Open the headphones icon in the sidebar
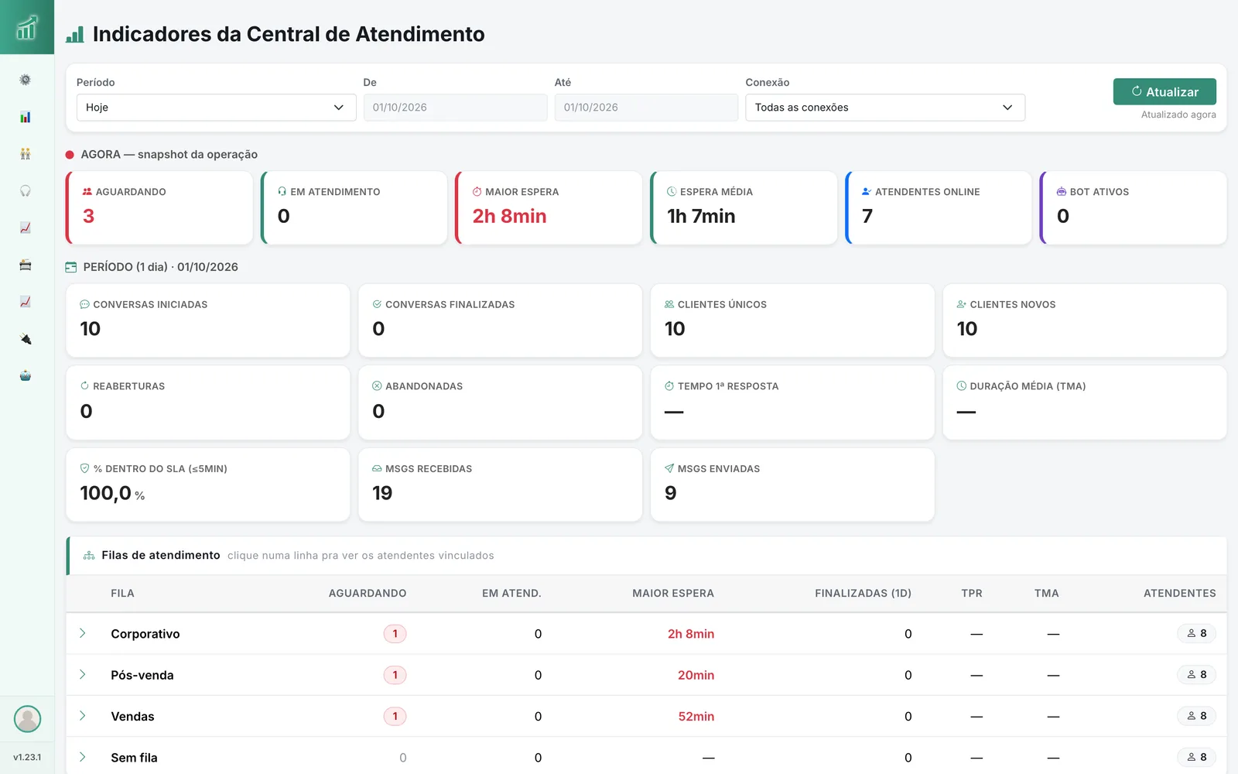Screen dimensions: 1238x774 click(x=26, y=190)
